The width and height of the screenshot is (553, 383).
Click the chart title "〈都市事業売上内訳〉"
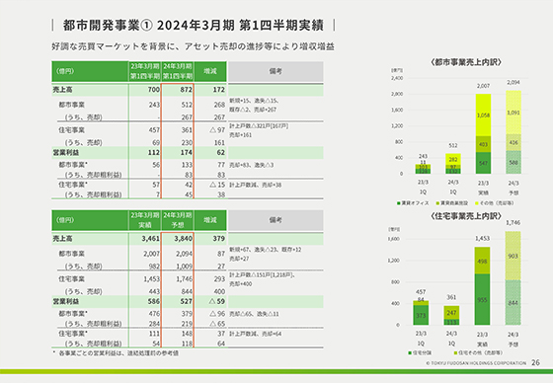[466, 62]
